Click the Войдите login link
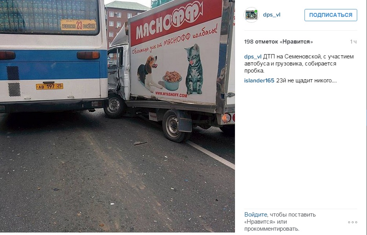This screenshot has height=235, width=367. (255, 215)
